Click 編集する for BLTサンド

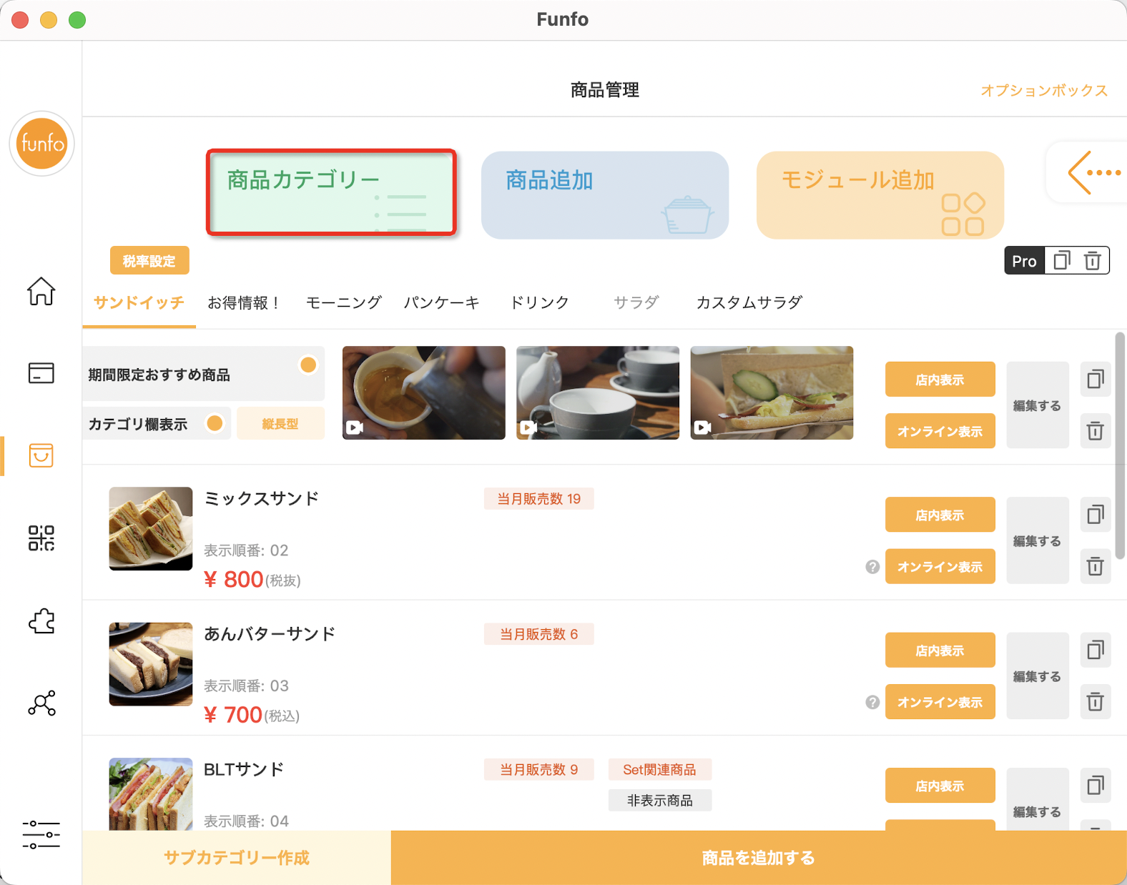pos(1037,801)
